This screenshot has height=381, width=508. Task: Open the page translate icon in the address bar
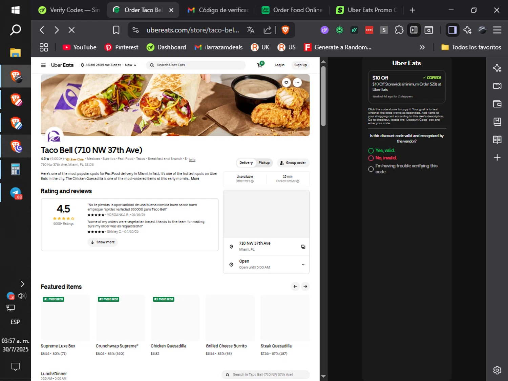click(251, 30)
